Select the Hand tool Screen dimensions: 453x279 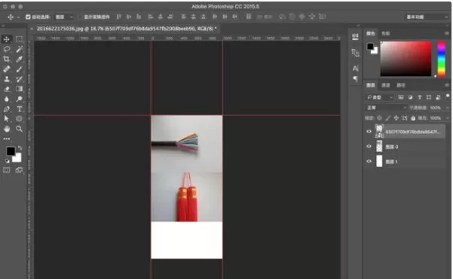point(7,129)
